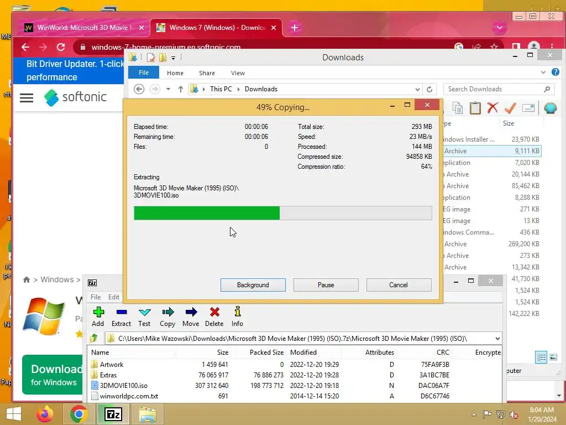Open Chrome tab search dropdown

[x=500, y=28]
